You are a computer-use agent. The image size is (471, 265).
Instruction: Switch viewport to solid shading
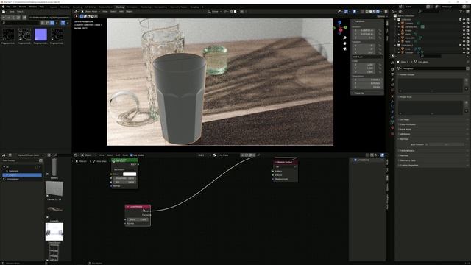pos(371,12)
